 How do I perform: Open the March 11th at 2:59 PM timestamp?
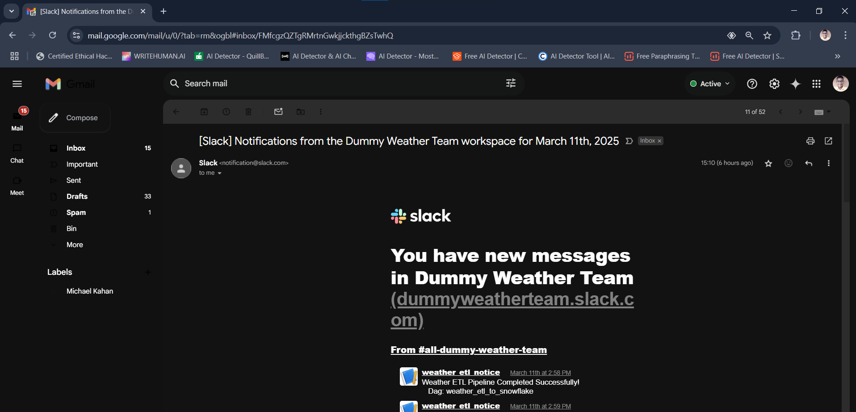(540, 406)
